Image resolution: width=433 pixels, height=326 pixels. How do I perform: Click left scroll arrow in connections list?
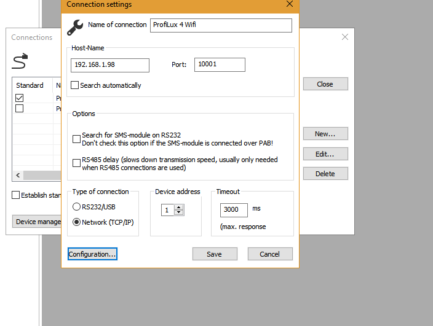18,175
